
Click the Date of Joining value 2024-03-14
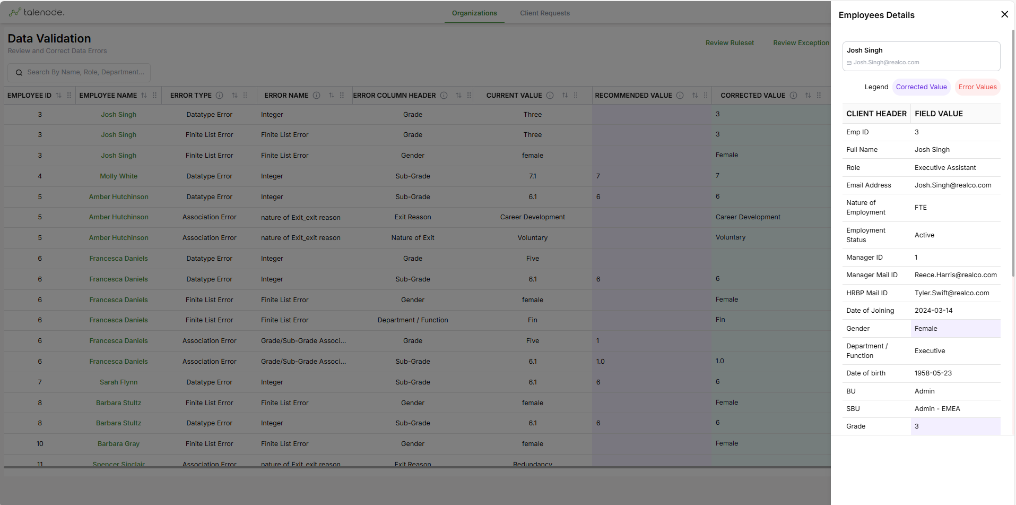pos(933,311)
